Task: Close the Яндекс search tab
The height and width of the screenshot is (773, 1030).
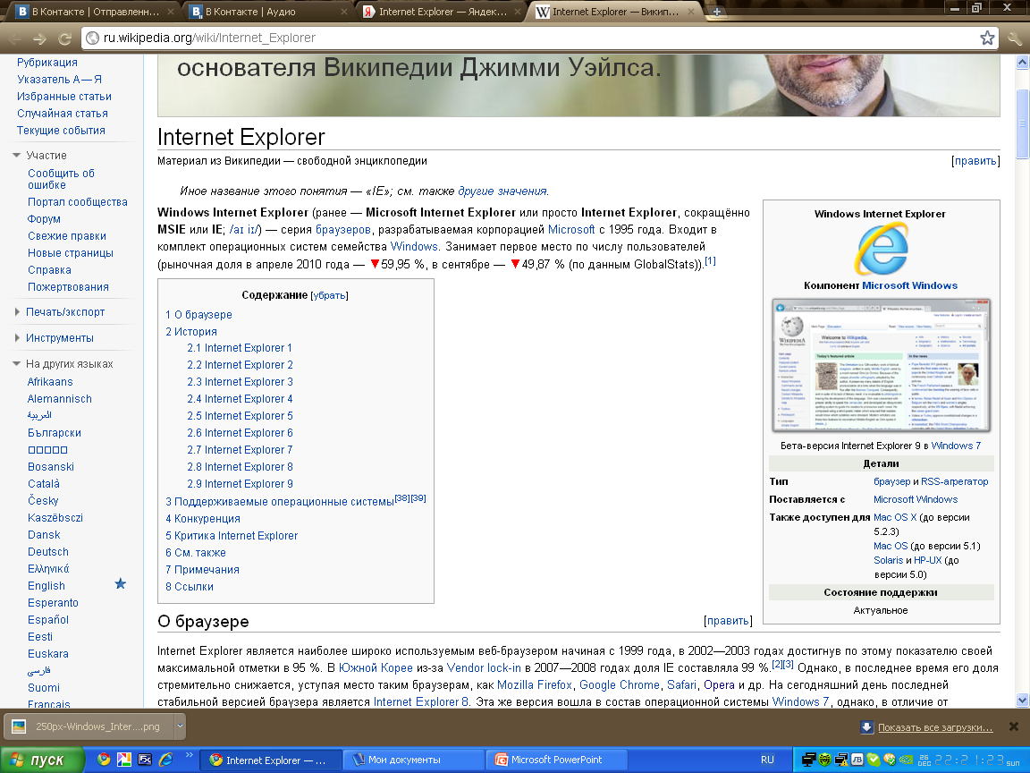Action: tap(518, 12)
